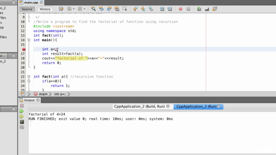This screenshot has width=276, height=155.
Task: Toggle Rectangular Selection icon
Action: click(125, 9)
